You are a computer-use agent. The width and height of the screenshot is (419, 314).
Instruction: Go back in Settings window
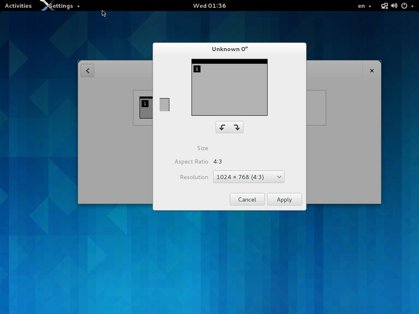pyautogui.click(x=87, y=71)
